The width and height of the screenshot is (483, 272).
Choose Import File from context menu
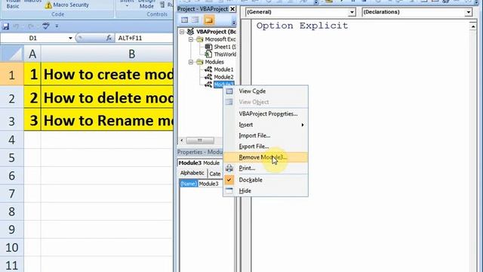(265, 136)
